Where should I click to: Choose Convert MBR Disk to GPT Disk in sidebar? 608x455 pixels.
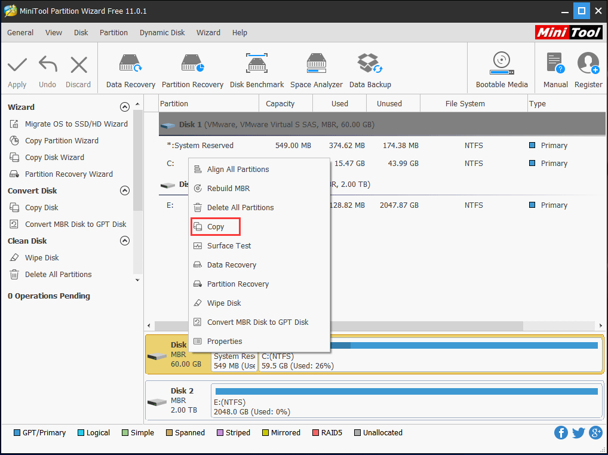click(68, 224)
